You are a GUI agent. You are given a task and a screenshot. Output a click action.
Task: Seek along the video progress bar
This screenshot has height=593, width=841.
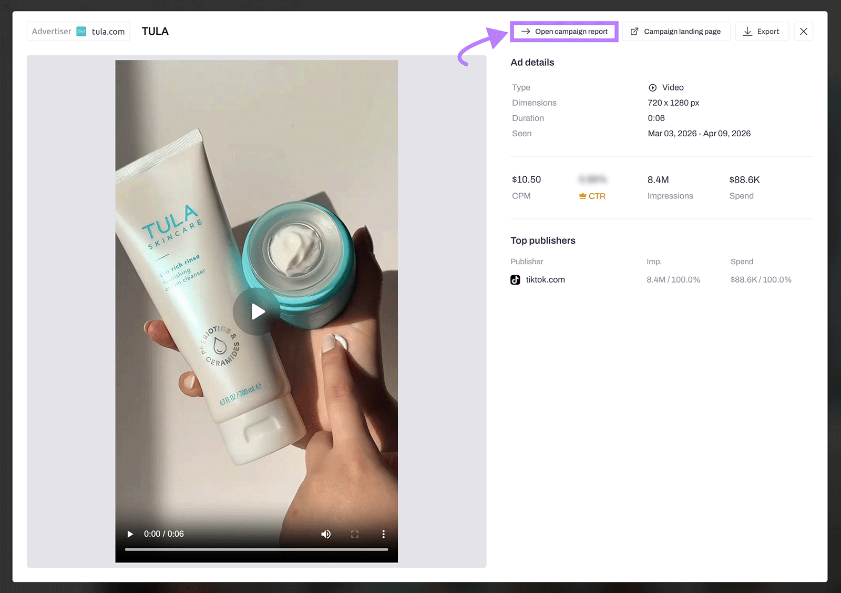pos(257,549)
